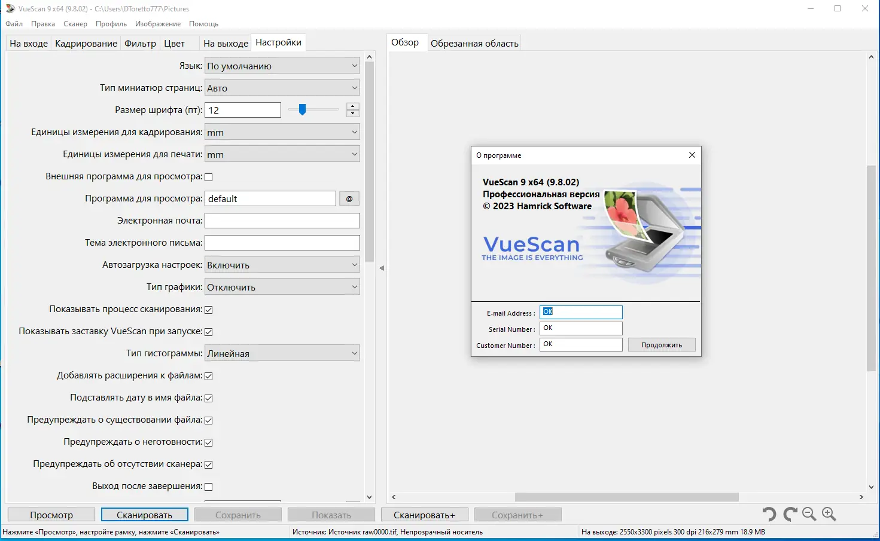Switch to the «Цвет» tab
Image resolution: width=880 pixels, height=541 pixels.
[x=173, y=42]
